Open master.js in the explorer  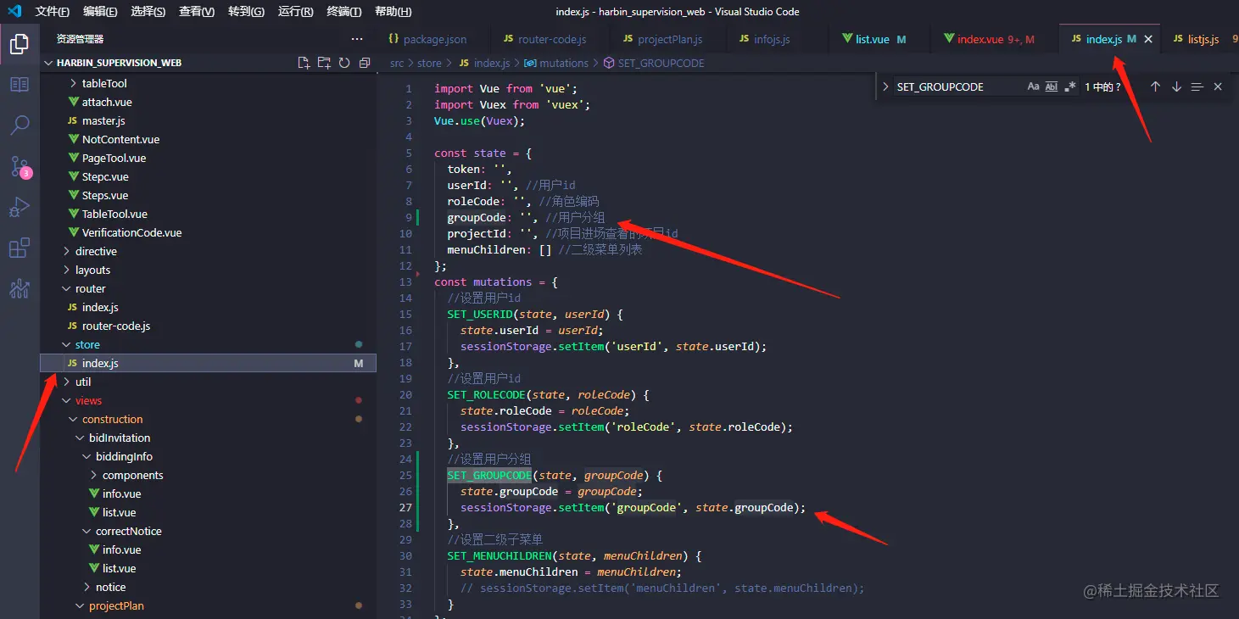point(103,120)
